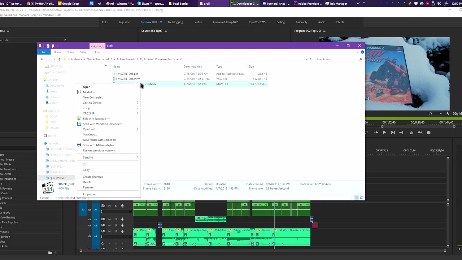Mute audio track A2
Image resolution: width=462 pixels, height=260 pixels.
pos(109,219)
